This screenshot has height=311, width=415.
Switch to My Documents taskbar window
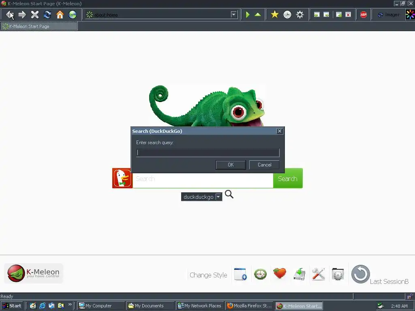[x=150, y=306]
